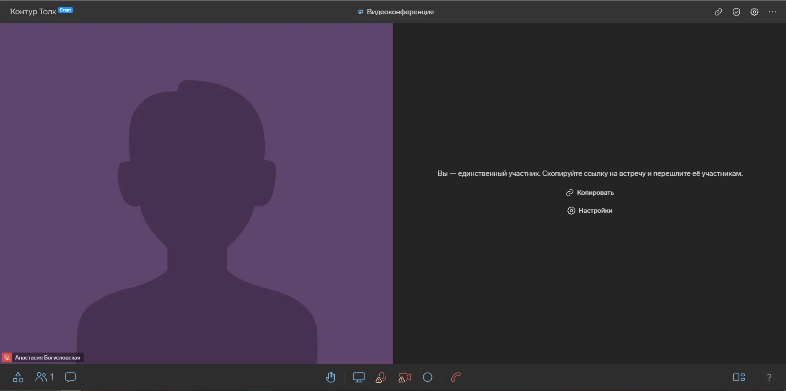The width and height of the screenshot is (786, 391).
Task: Toggle the camera in the bottom toolbar
Action: point(405,377)
